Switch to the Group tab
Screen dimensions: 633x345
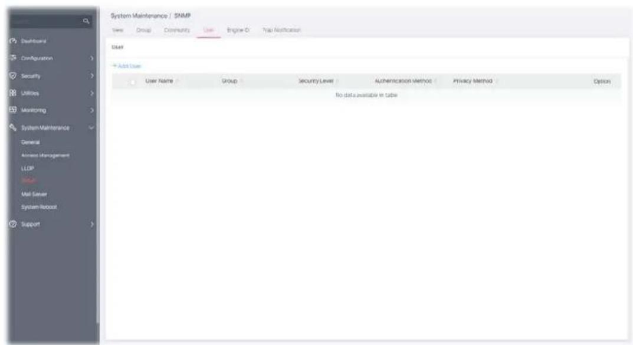click(143, 30)
